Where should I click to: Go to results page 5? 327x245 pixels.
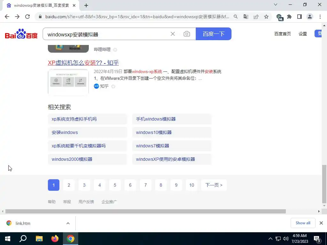tap(115, 185)
